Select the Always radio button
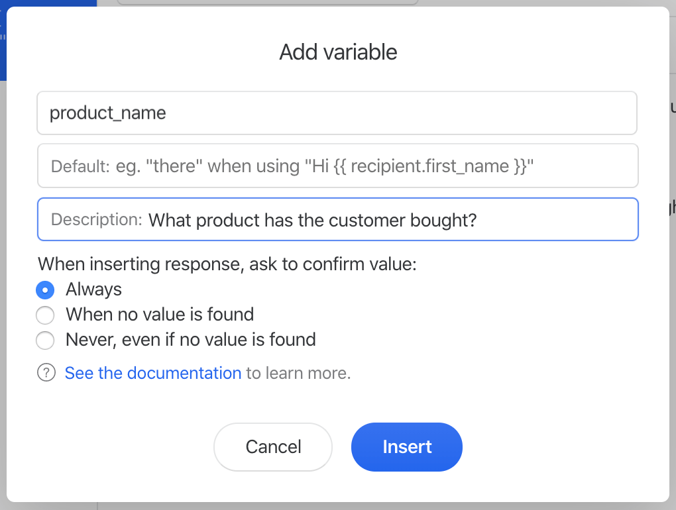This screenshot has width=676, height=510. pyautogui.click(x=44, y=289)
